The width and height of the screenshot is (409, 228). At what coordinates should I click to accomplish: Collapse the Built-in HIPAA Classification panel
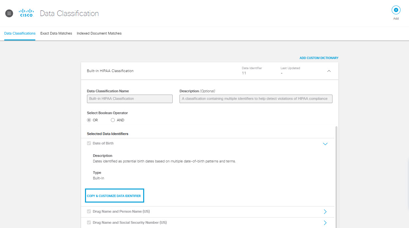329,71
